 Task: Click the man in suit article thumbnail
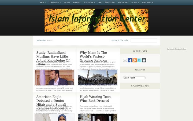54,77
